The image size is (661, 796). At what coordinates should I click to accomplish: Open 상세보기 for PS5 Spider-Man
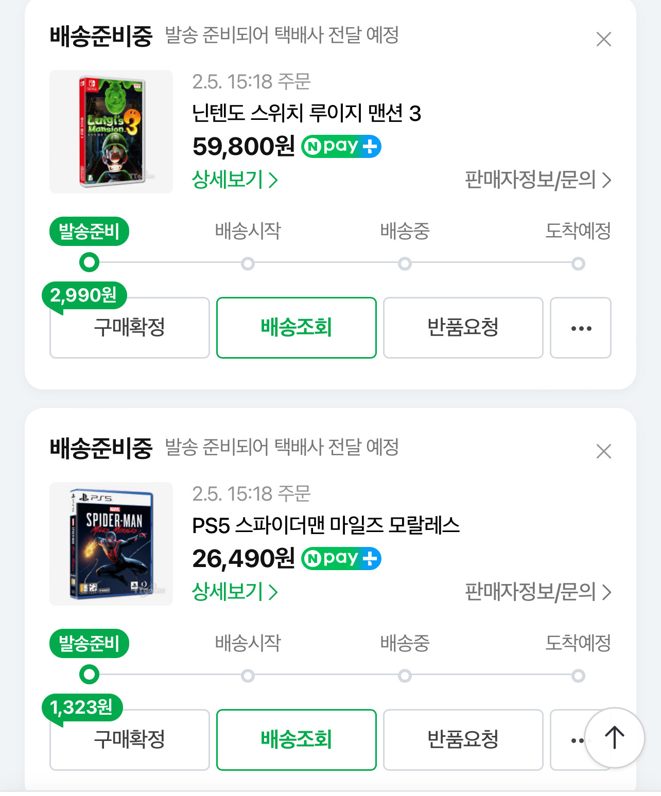tap(235, 592)
